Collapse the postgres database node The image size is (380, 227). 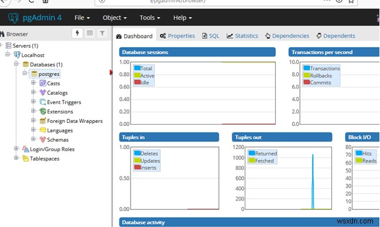point(25,73)
